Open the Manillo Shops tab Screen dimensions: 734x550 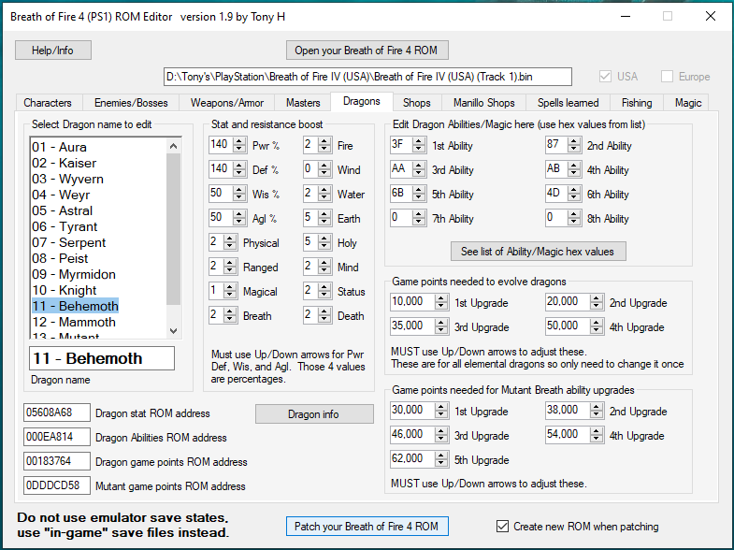click(483, 103)
